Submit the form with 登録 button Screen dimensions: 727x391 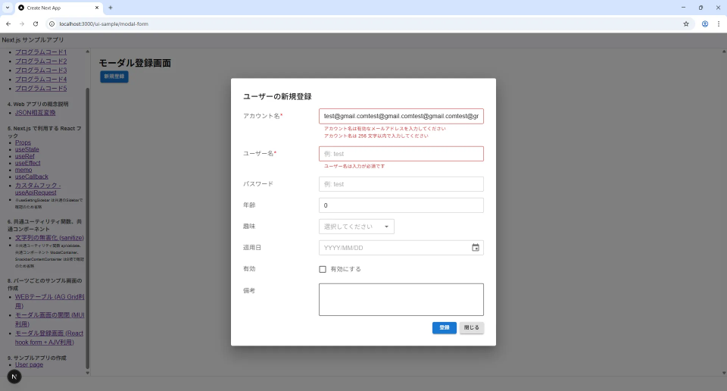click(445, 327)
